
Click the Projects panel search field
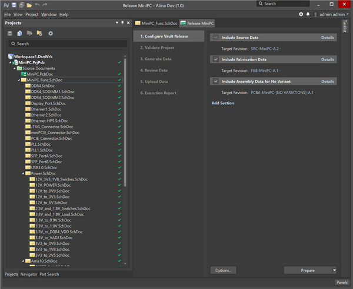66,43
